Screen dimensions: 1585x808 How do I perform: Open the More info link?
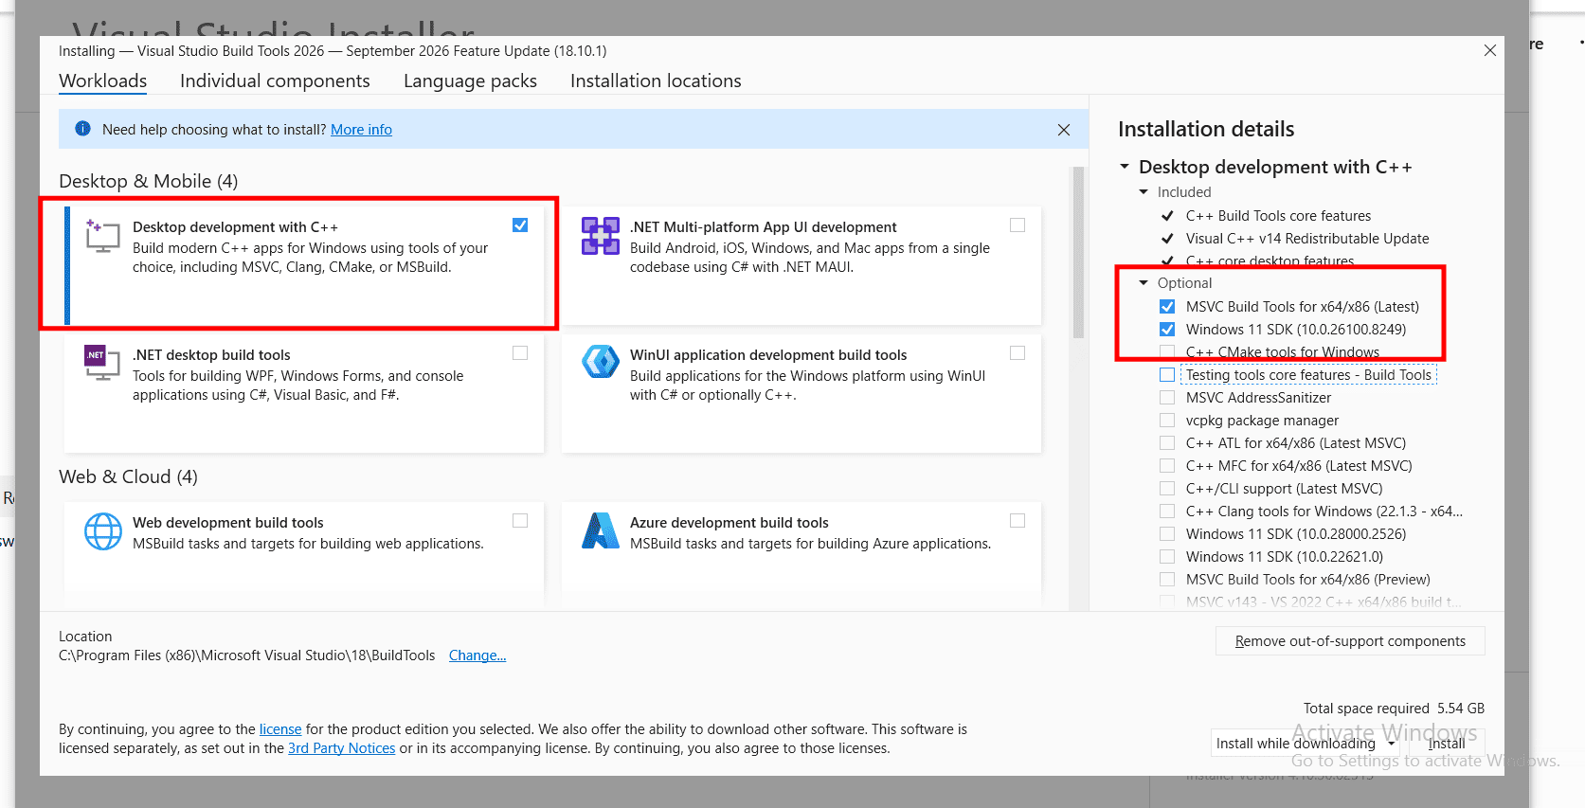(x=361, y=130)
